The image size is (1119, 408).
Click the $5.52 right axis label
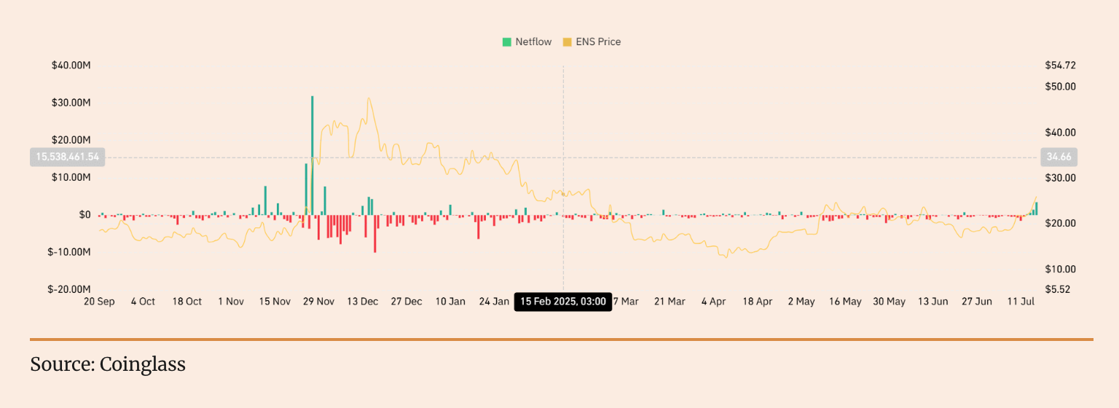click(1057, 289)
